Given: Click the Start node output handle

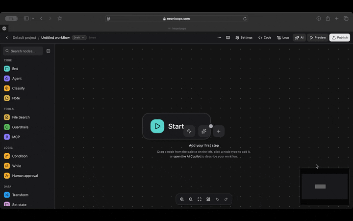Looking at the screenshot, I should point(211,126).
